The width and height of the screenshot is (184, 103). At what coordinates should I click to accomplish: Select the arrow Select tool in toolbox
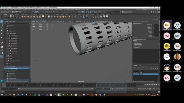coord(2,21)
